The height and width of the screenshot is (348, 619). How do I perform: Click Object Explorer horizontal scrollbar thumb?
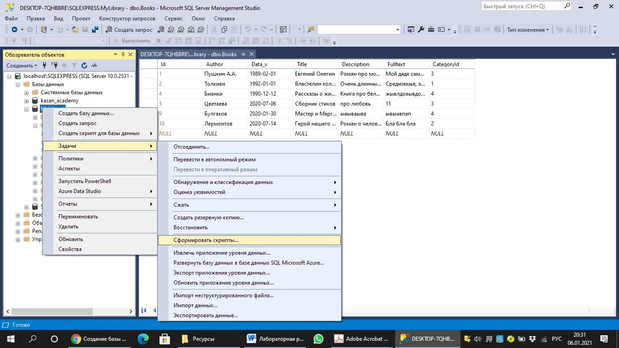tap(52, 312)
